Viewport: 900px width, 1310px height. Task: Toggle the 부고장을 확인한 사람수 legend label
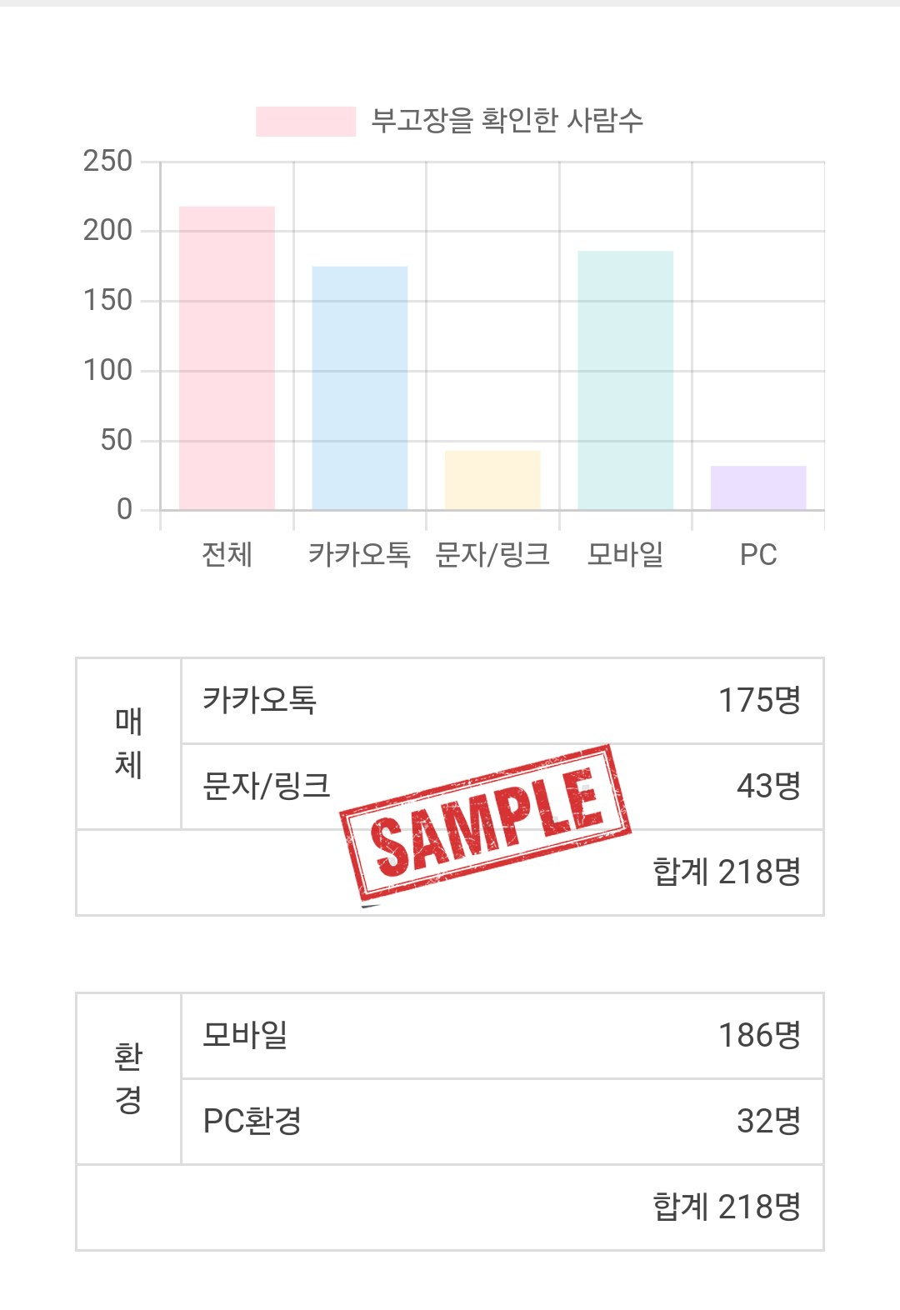[507, 121]
